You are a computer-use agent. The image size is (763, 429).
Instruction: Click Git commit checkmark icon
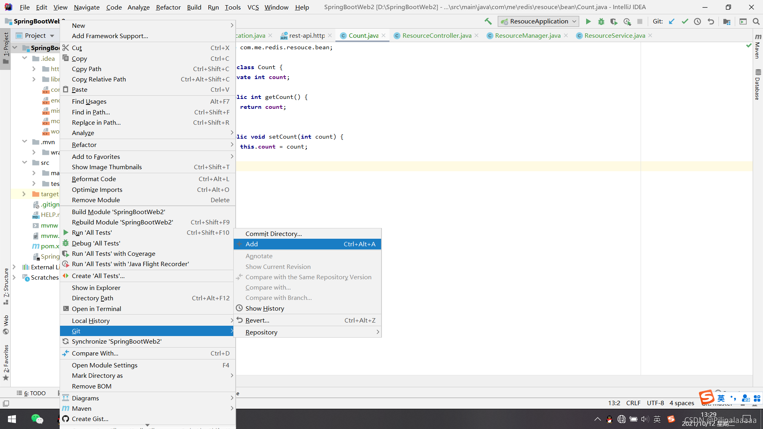click(685, 21)
